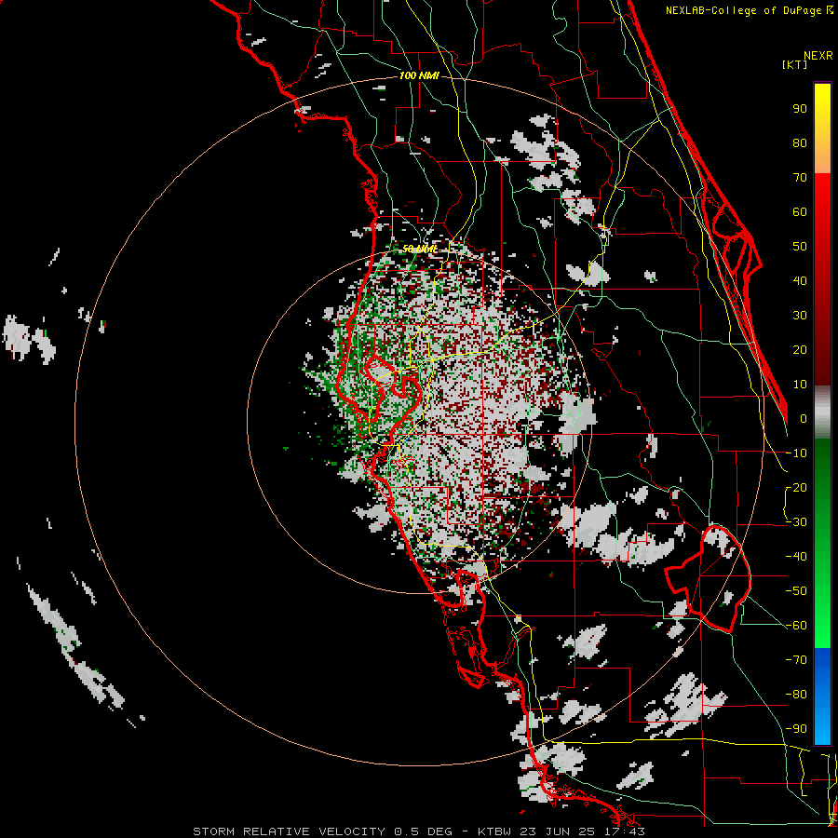
Task: Select the -60 value on velocity scale
Action: coord(796,626)
